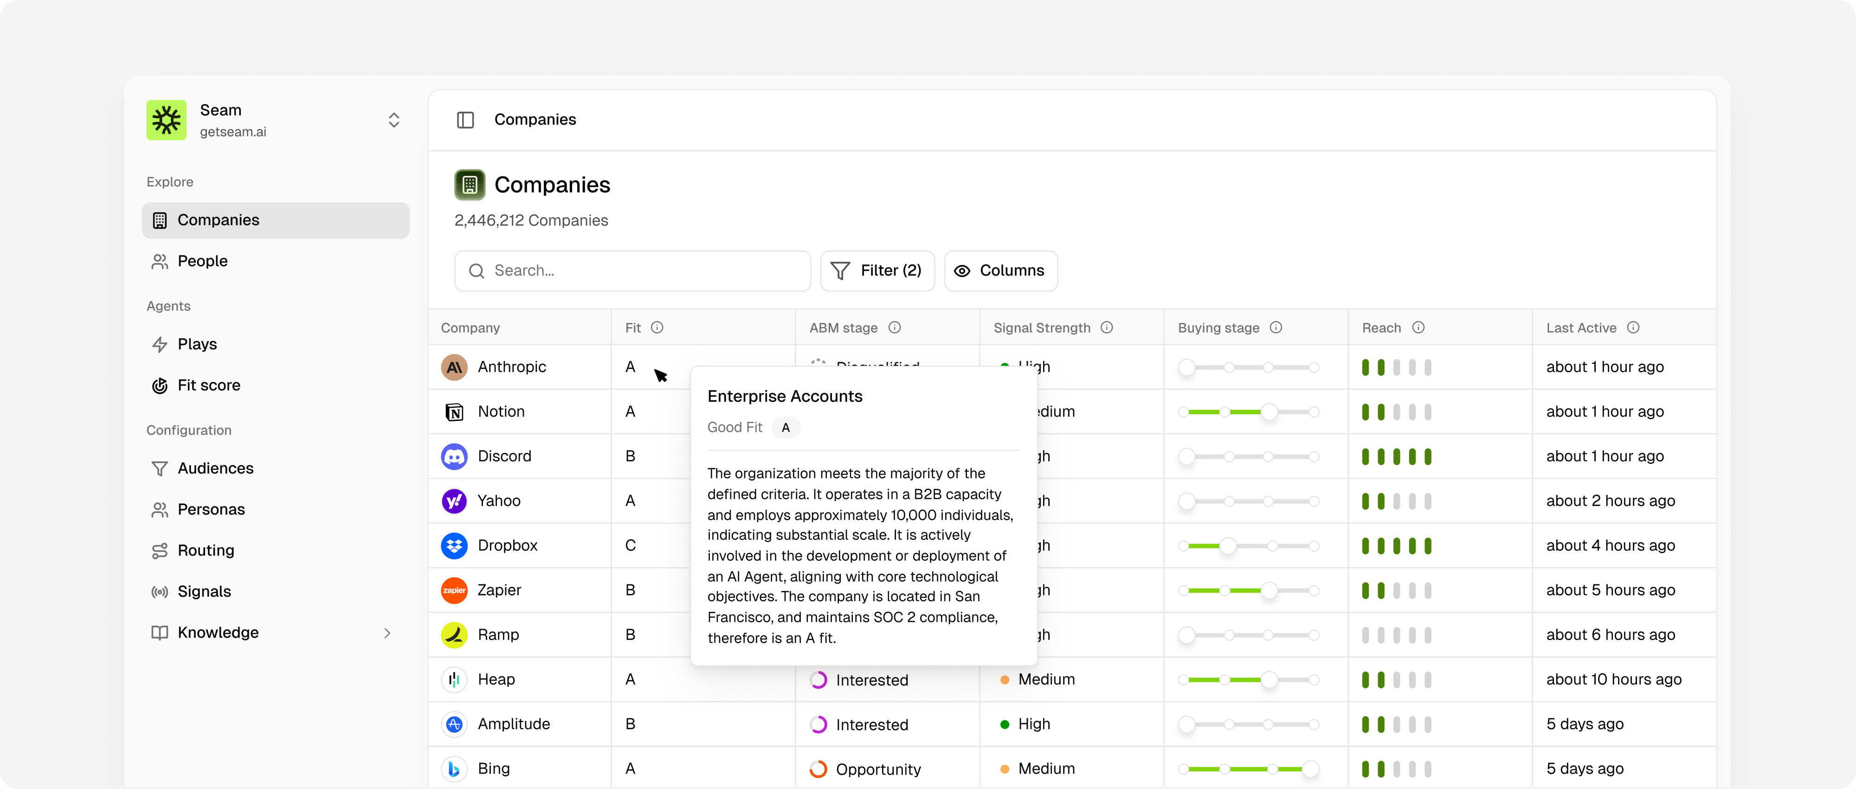The image size is (1856, 789).
Task: Click the Company column header
Action: [470, 328]
